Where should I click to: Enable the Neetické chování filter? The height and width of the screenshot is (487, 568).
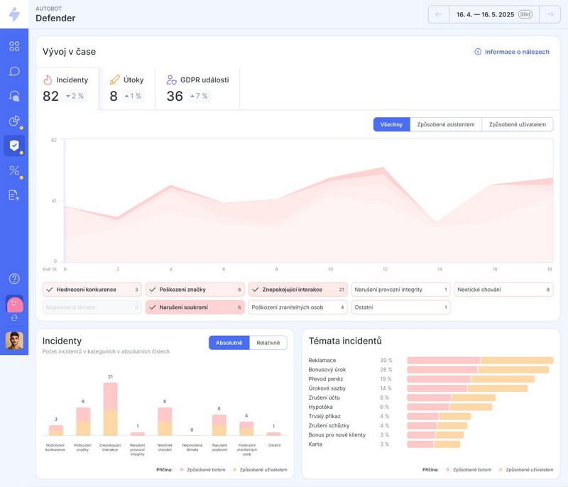(503, 290)
